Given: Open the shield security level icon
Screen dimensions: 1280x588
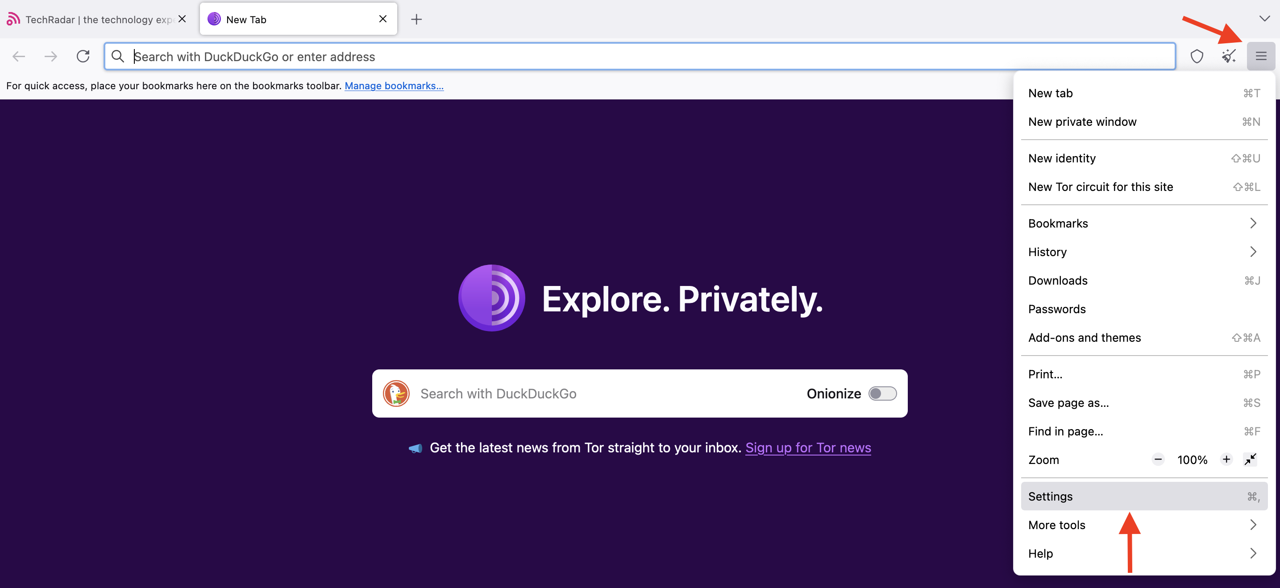Looking at the screenshot, I should point(1197,56).
